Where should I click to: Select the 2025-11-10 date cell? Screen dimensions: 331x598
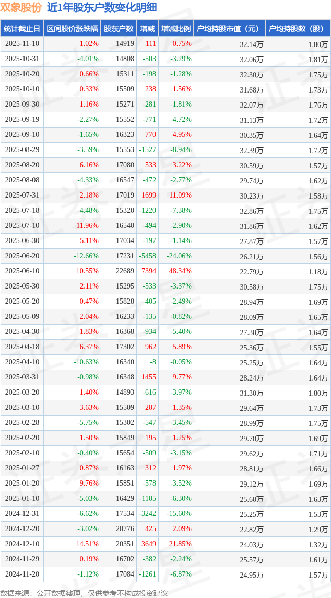[x=22, y=44]
